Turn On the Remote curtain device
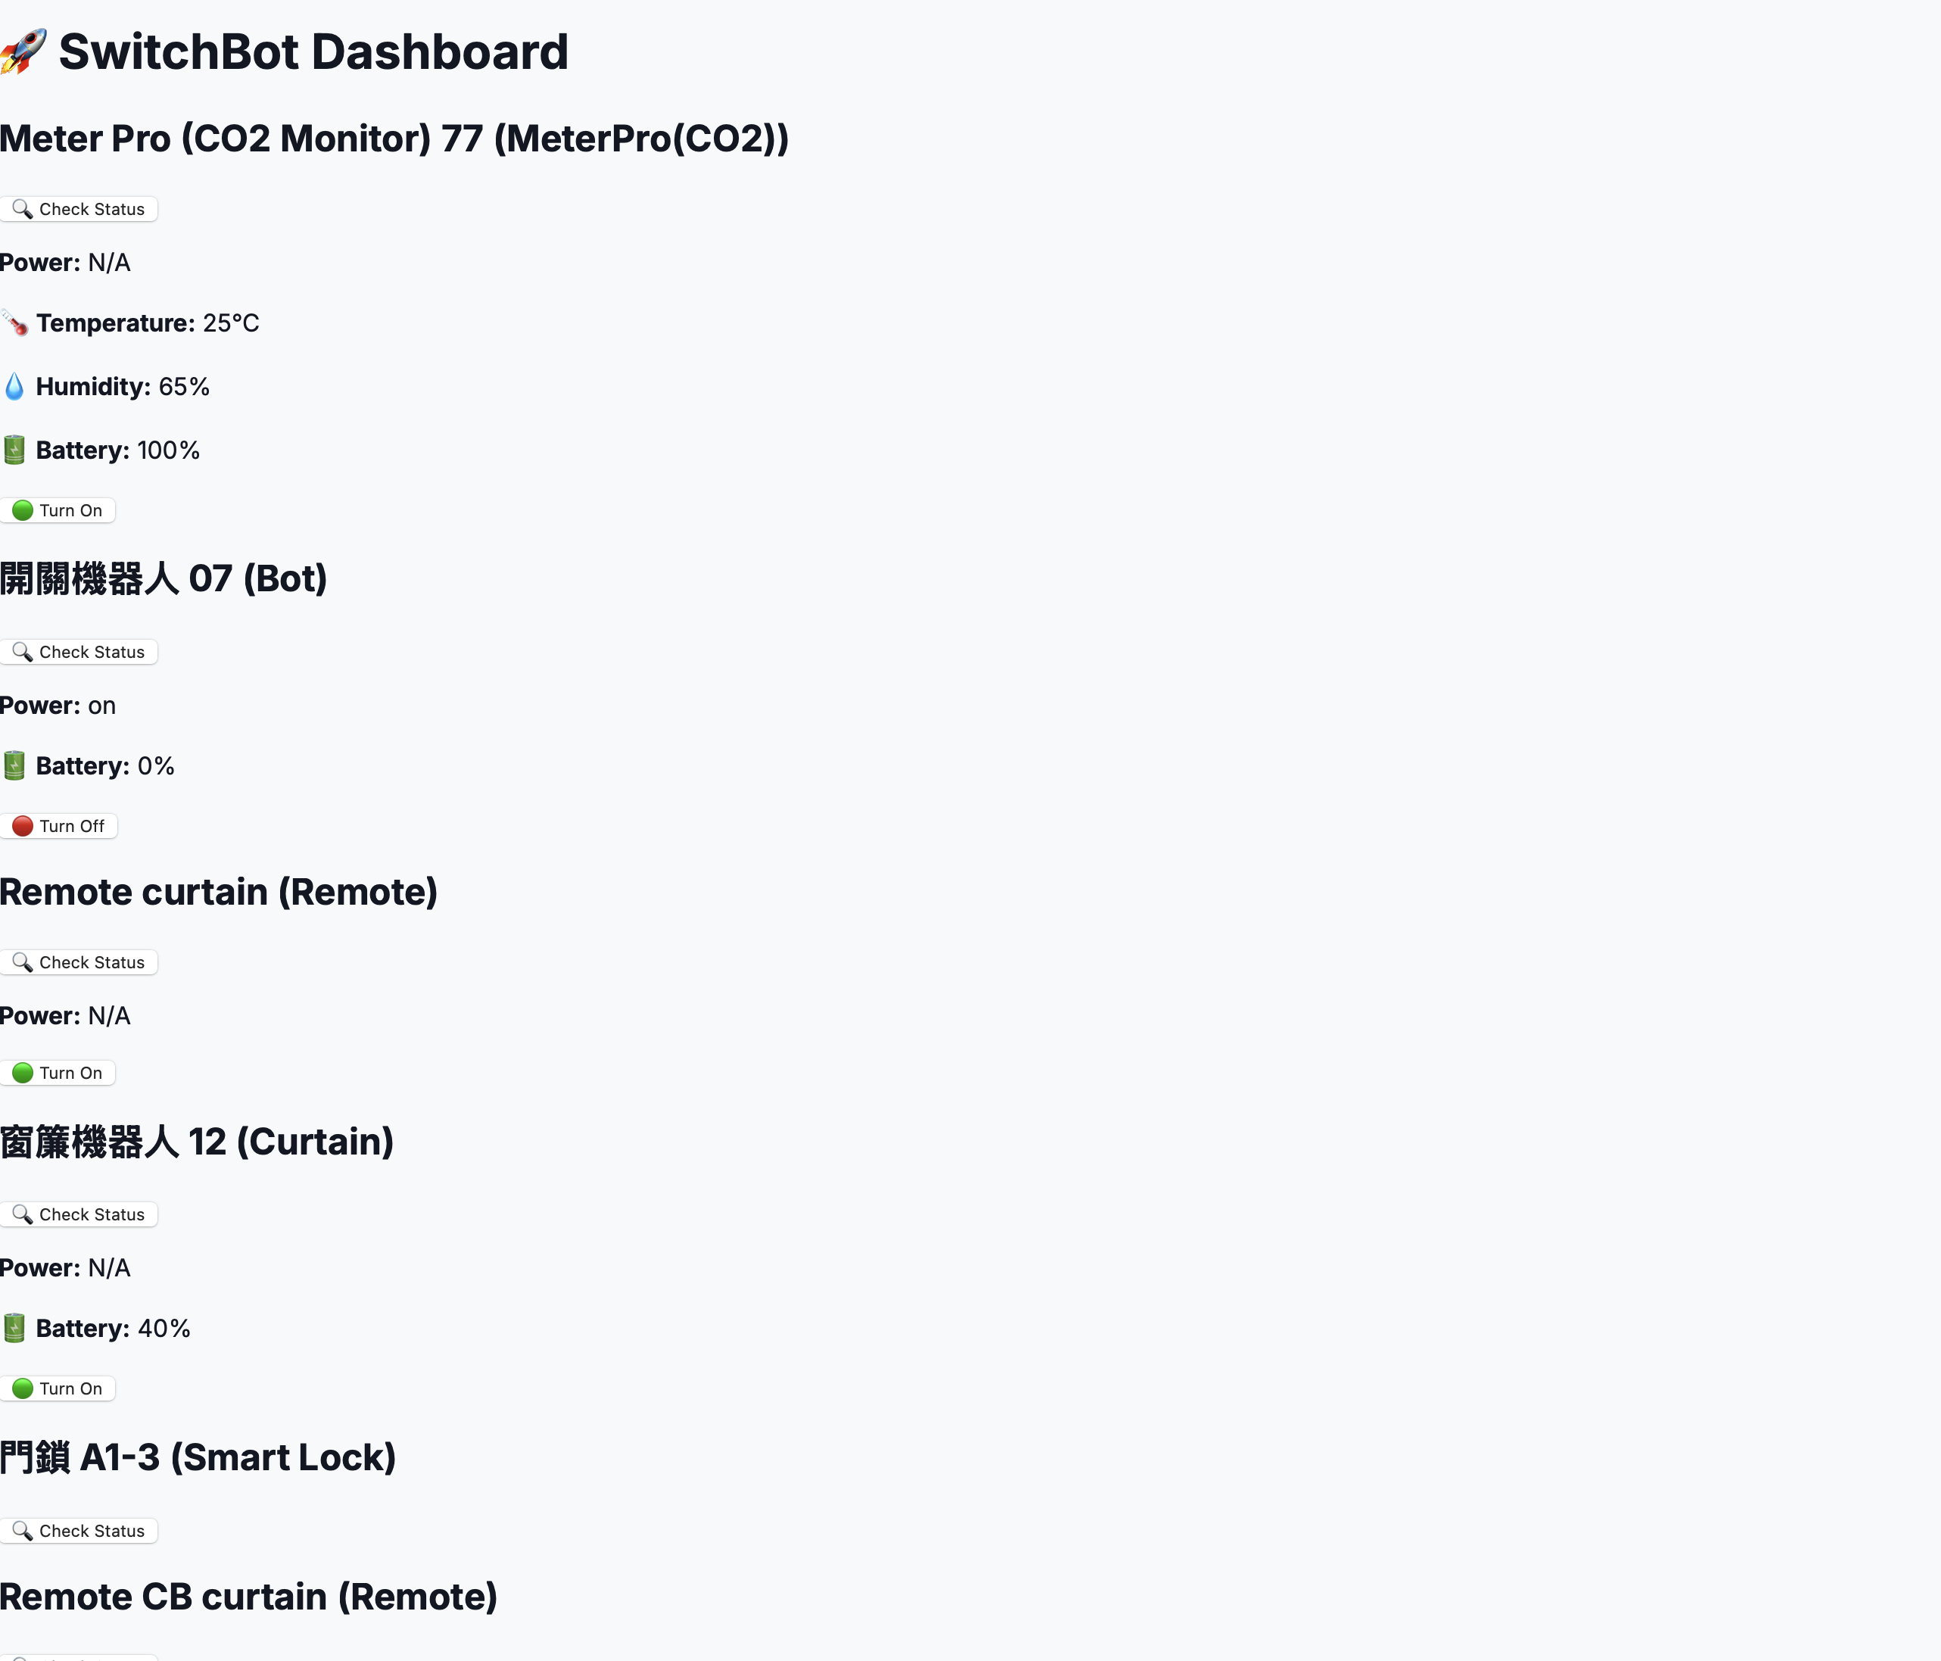The height and width of the screenshot is (1661, 1941). 58,1073
